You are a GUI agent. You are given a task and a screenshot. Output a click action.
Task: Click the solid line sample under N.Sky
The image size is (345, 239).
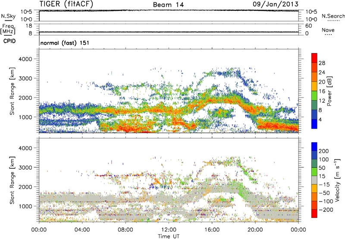[x=8, y=20]
